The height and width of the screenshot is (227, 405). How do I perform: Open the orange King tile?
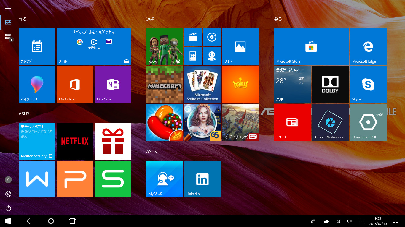point(240,85)
